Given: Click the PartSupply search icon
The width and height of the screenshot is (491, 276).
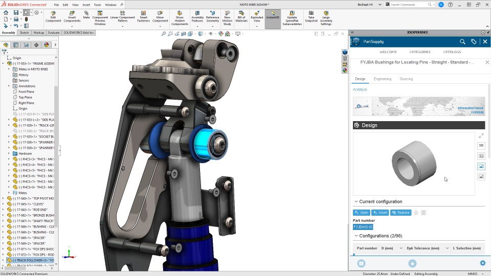Looking at the screenshot, I should pyautogui.click(x=462, y=41).
